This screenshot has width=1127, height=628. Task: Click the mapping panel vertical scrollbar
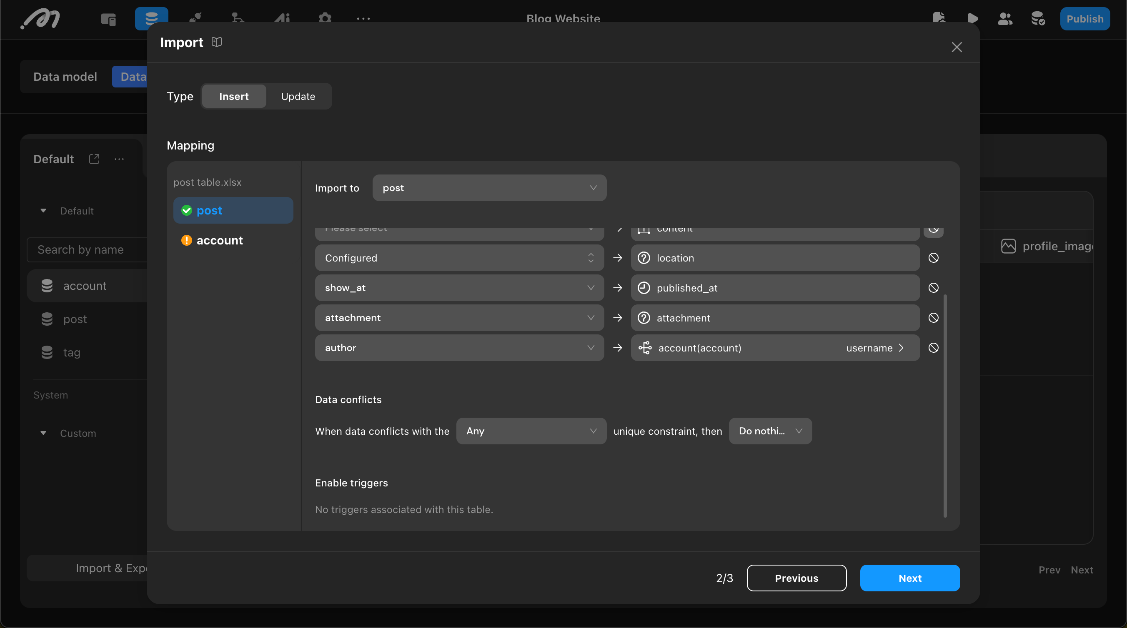(x=945, y=406)
